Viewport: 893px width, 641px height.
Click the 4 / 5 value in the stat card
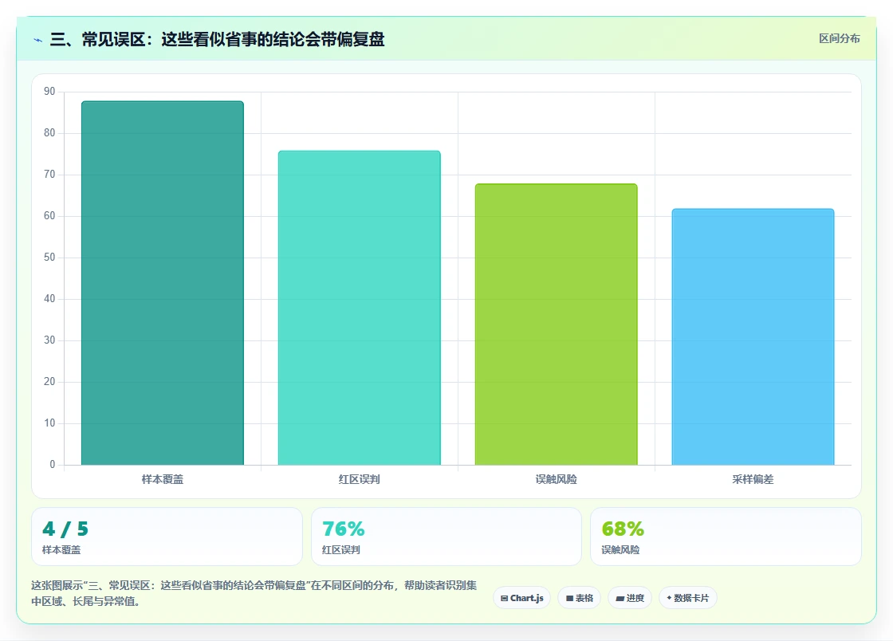tap(65, 529)
